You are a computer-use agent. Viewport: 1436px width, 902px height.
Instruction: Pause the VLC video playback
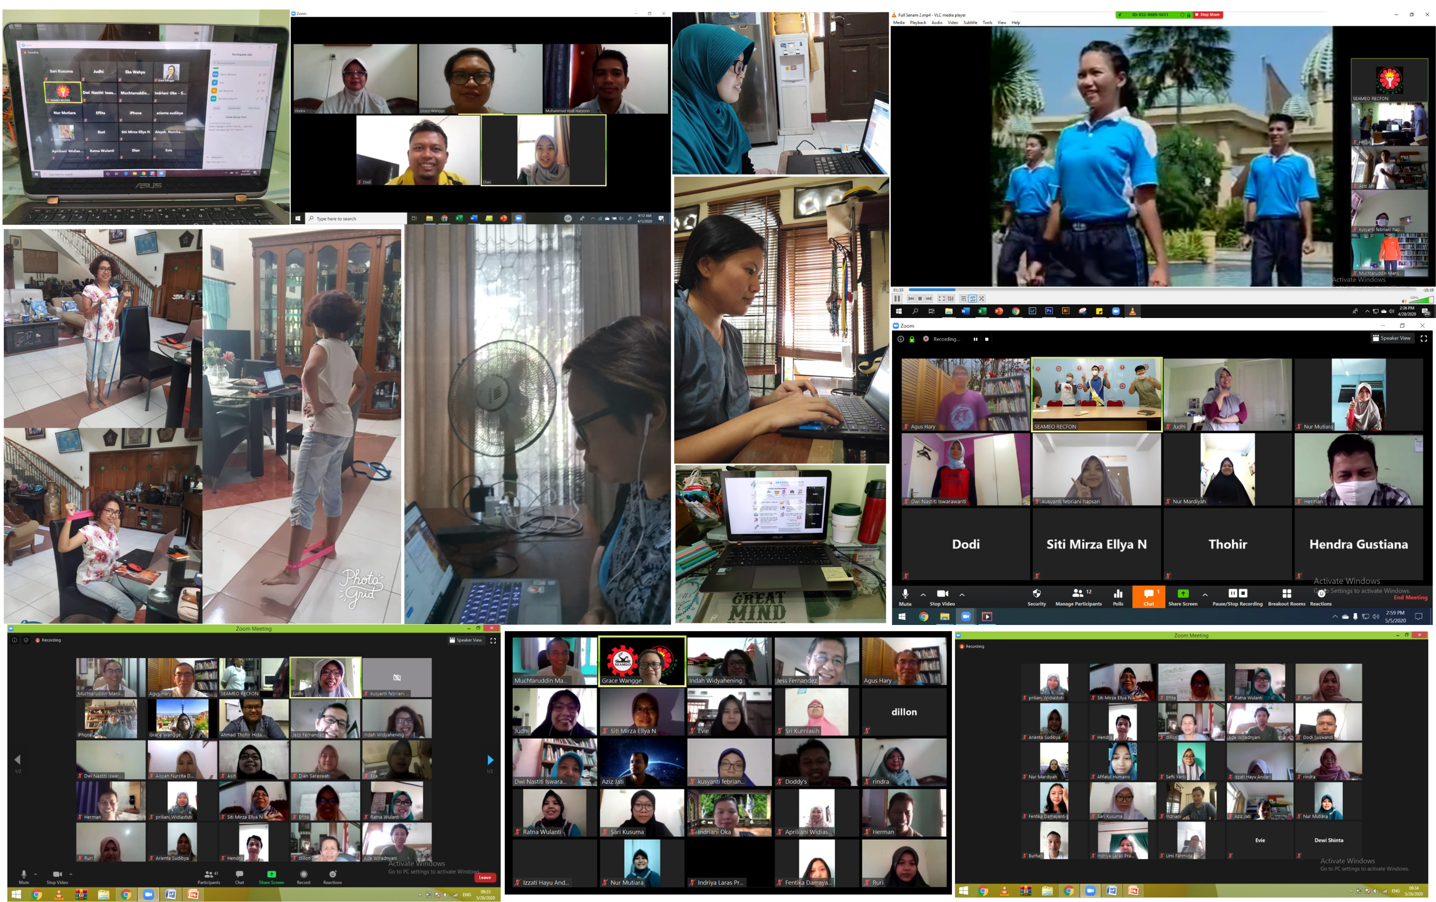[898, 298]
